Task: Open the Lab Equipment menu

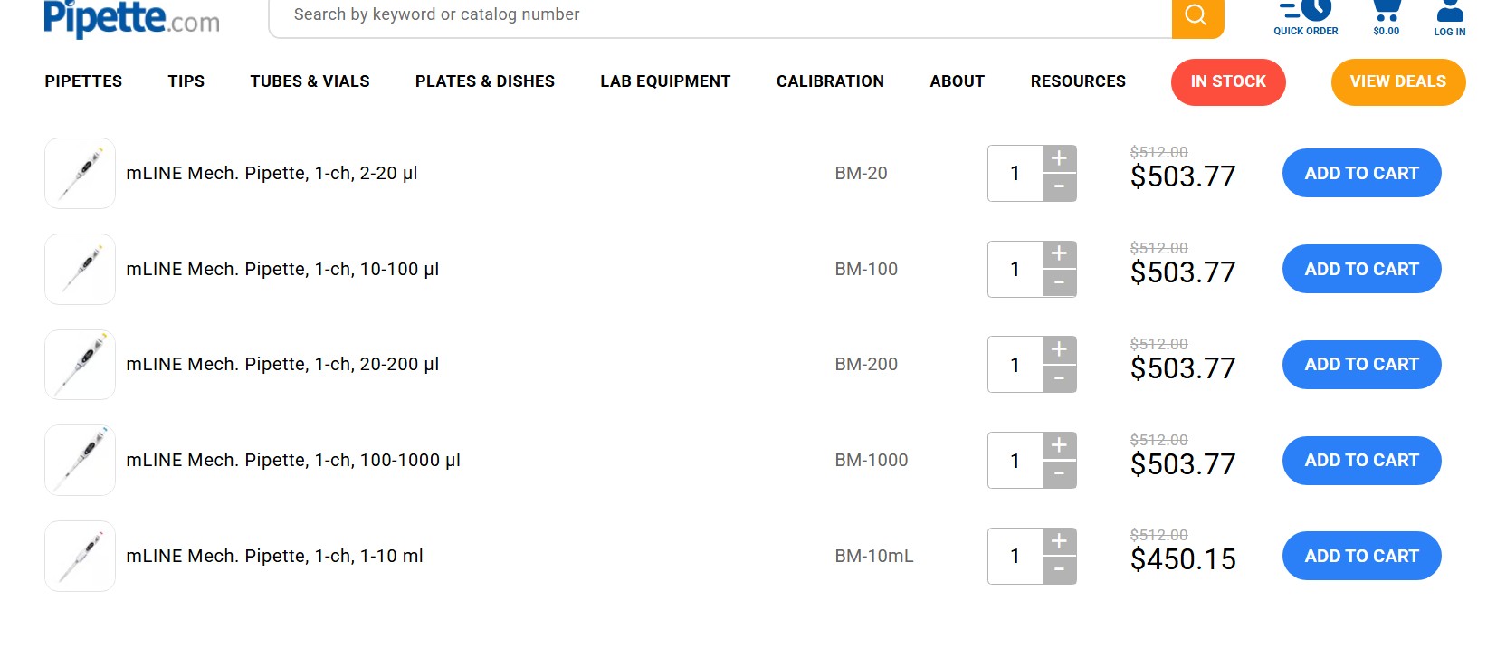Action: (664, 81)
